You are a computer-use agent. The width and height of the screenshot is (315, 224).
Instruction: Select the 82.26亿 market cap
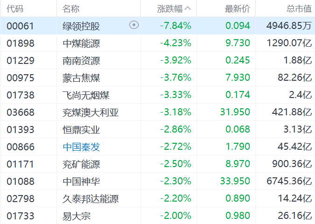(x=295, y=77)
